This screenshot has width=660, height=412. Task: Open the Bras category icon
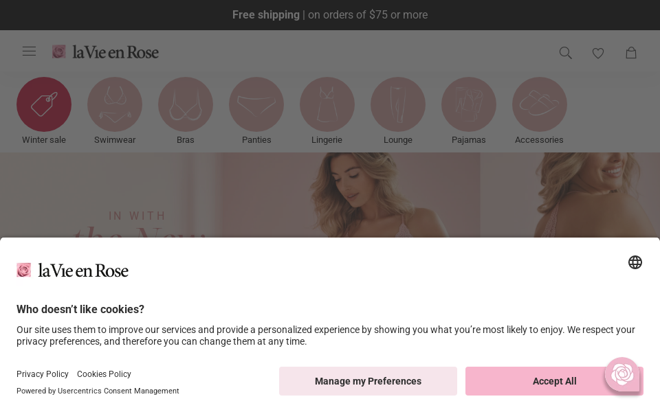coord(186,104)
